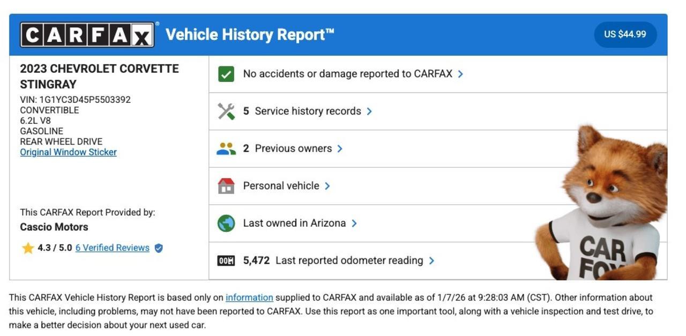Click the odometer reading icon
The width and height of the screenshot is (686, 336).
[x=226, y=261]
